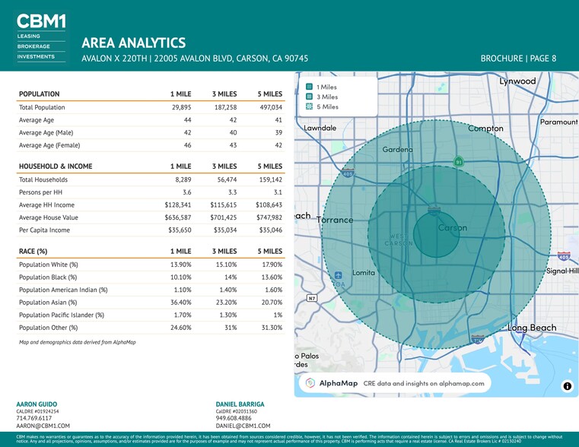Click the I-405 shield near Gardena
The width and height of the screenshot is (579, 447).
[x=348, y=174]
